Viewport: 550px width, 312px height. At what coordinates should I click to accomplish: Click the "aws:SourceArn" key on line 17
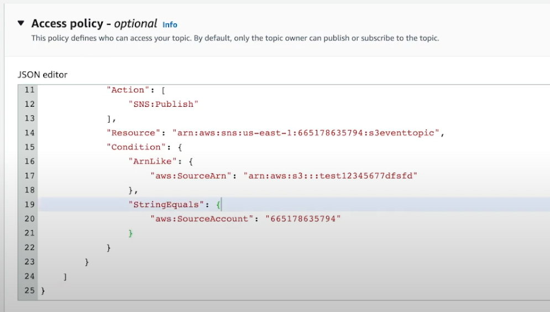191,176
